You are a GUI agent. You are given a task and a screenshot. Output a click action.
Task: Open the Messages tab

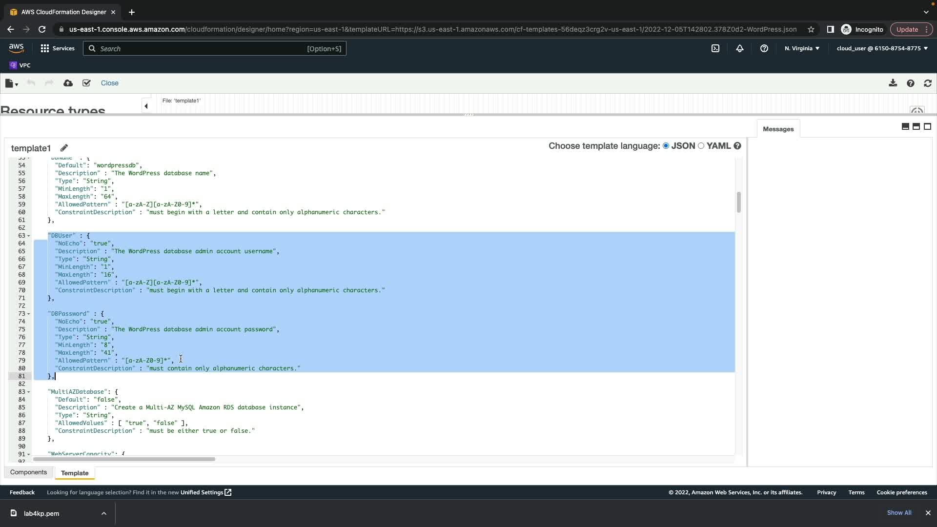[778, 129]
